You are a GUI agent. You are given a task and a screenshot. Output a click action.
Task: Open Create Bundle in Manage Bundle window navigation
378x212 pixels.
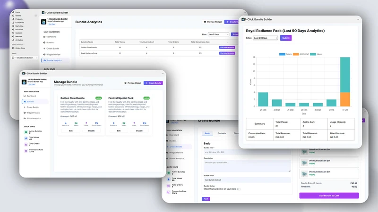tap(31, 107)
